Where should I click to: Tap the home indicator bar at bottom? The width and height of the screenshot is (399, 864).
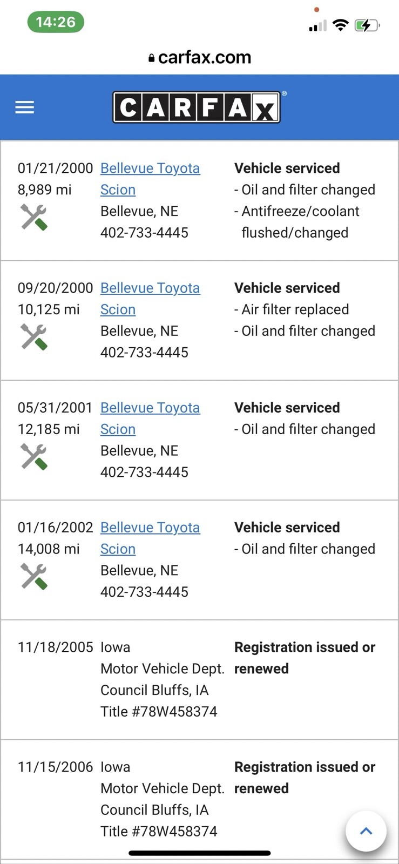coord(199,853)
